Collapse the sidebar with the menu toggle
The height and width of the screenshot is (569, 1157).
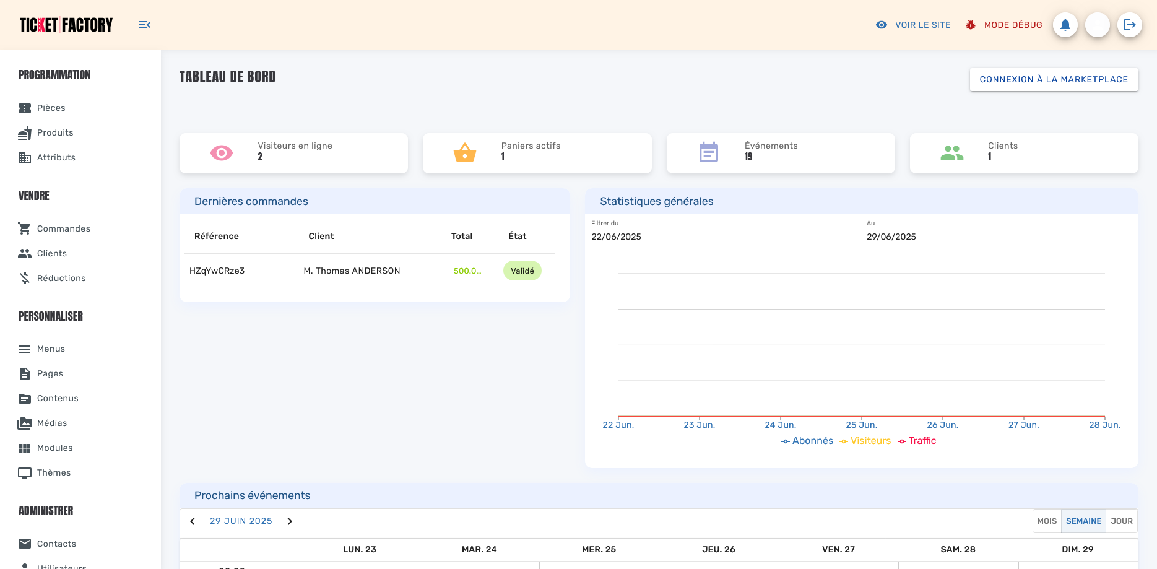point(145,25)
